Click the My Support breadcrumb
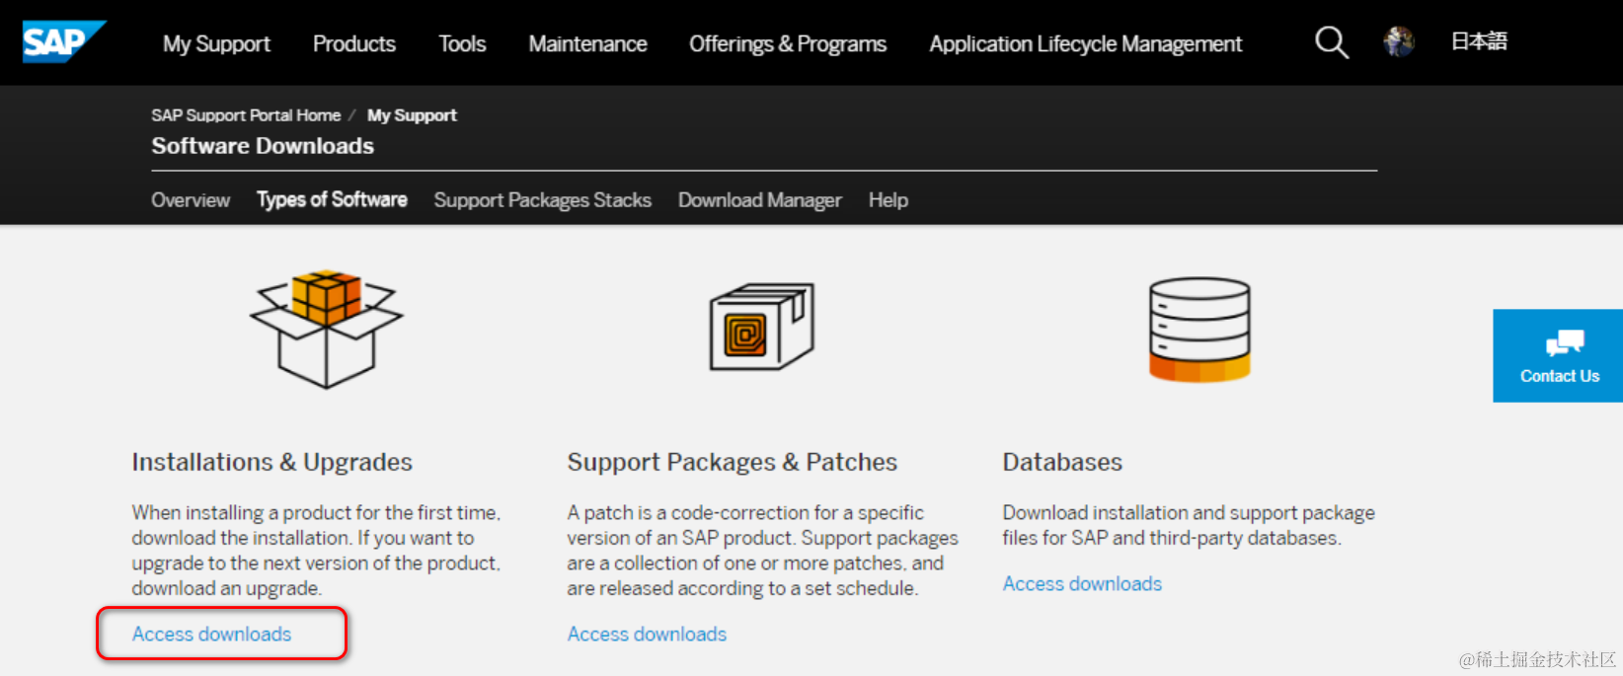1623x676 pixels. 412,115
